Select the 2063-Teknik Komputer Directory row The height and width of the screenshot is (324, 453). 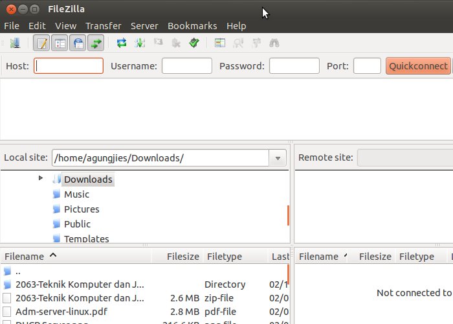pyautogui.click(x=144, y=284)
